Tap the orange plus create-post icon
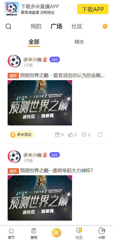Image resolution: width=113 pixels, height=241 pixels. (x=105, y=26)
